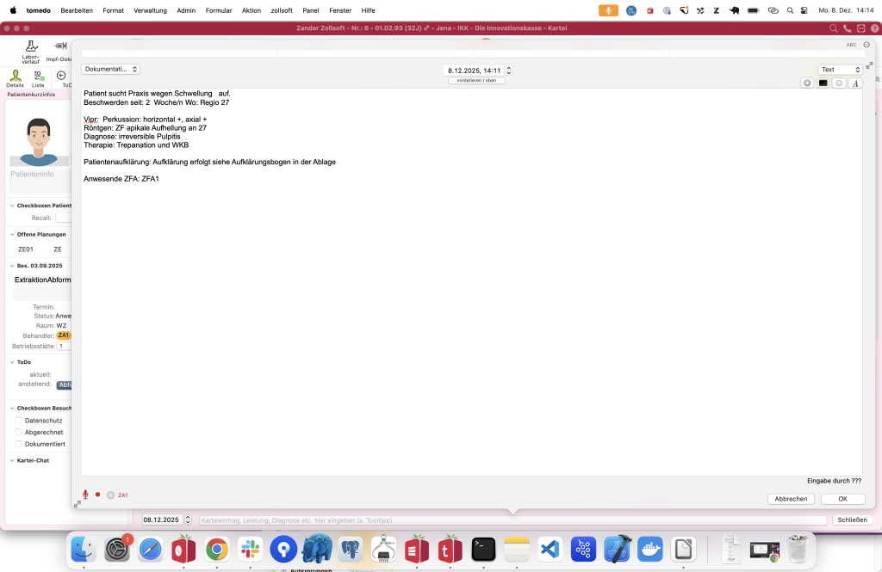This screenshot has width=882, height=572.
Task: Open the Liste view icon
Action: click(38, 77)
